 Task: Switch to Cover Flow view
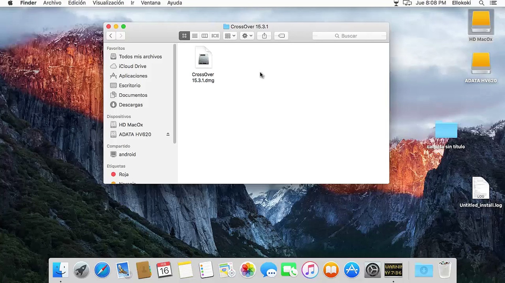pyautogui.click(x=215, y=36)
